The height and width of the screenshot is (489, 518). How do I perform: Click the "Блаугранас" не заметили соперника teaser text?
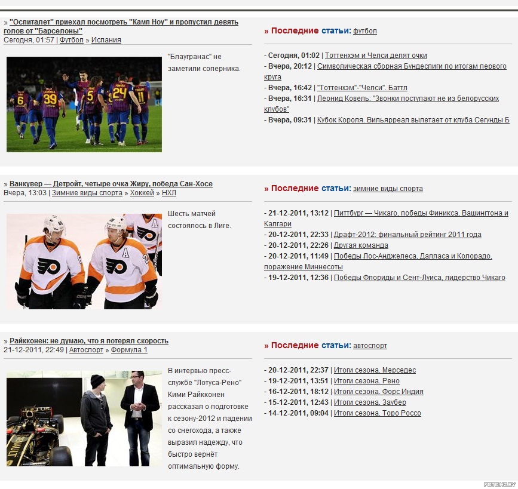204,63
